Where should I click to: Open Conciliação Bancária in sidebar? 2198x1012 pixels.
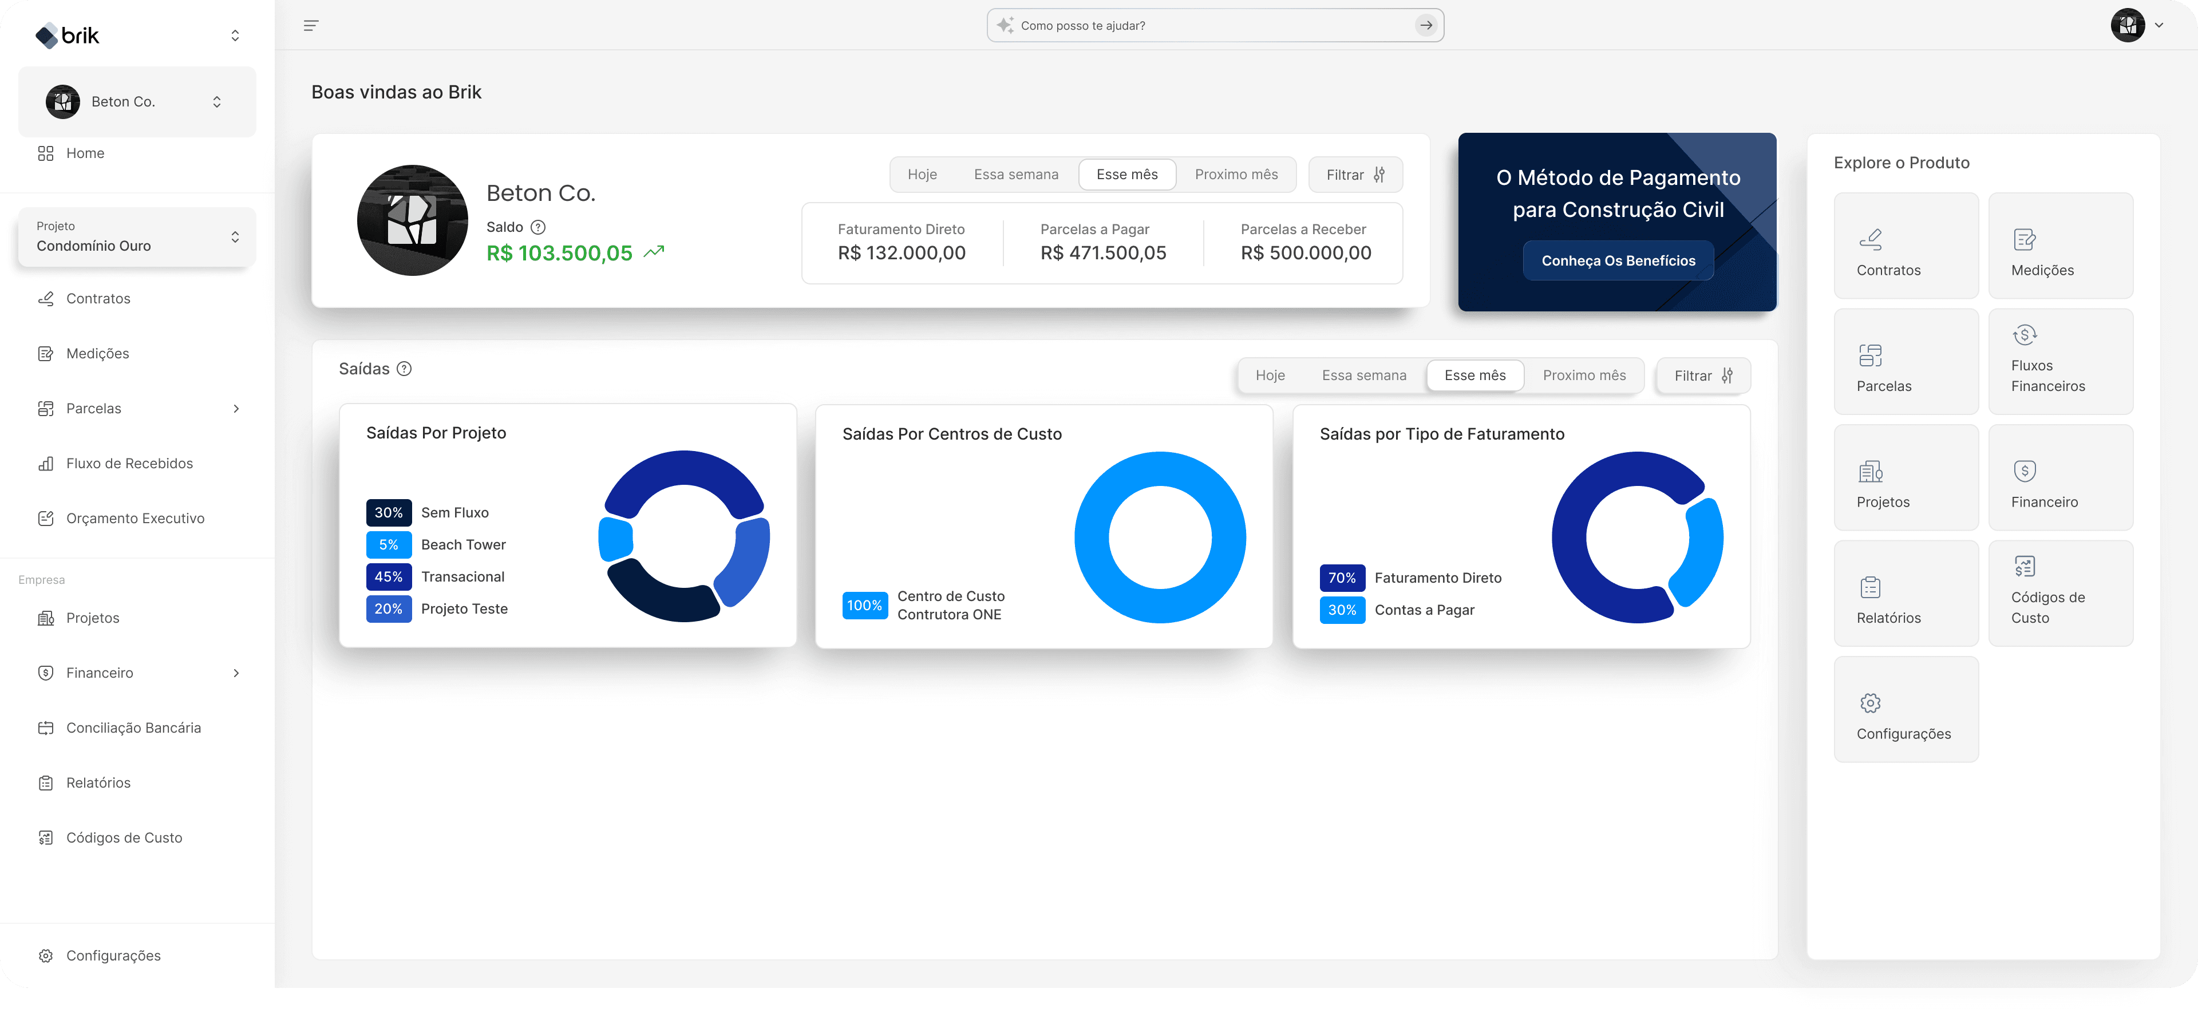[133, 728]
